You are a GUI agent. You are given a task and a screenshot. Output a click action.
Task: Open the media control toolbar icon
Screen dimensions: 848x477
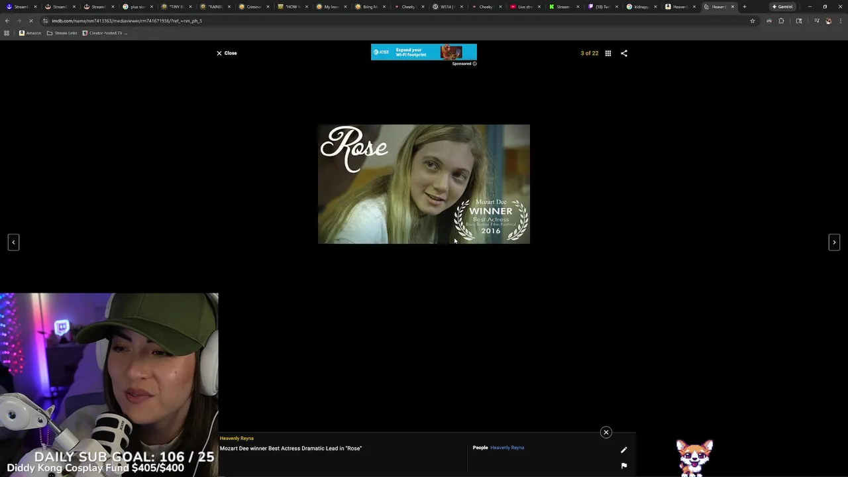point(816,21)
